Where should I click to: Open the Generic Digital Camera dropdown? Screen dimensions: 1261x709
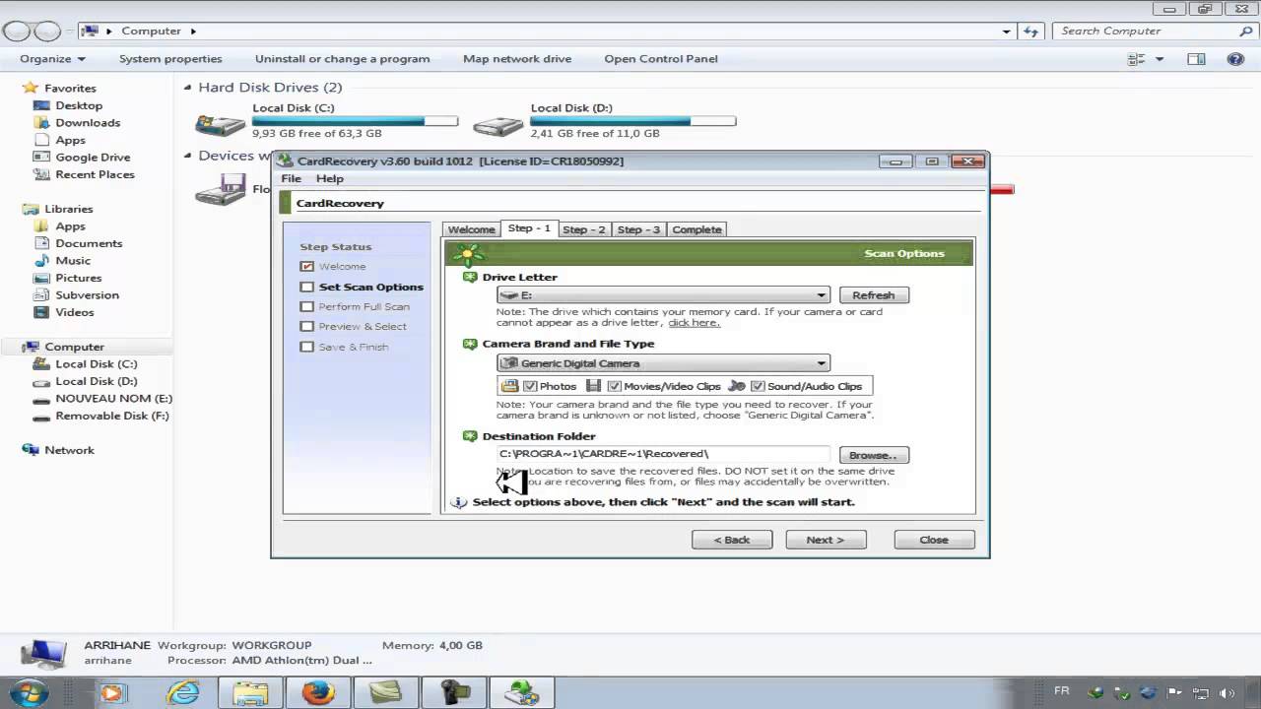click(x=663, y=363)
